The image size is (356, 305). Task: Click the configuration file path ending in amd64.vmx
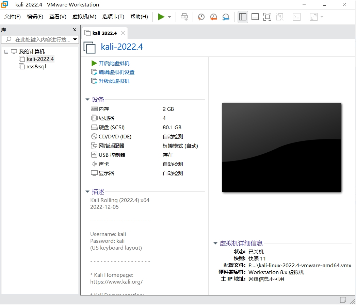click(300, 265)
